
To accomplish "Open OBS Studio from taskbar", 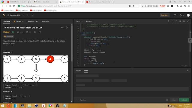I will click(x=57, y=106).
